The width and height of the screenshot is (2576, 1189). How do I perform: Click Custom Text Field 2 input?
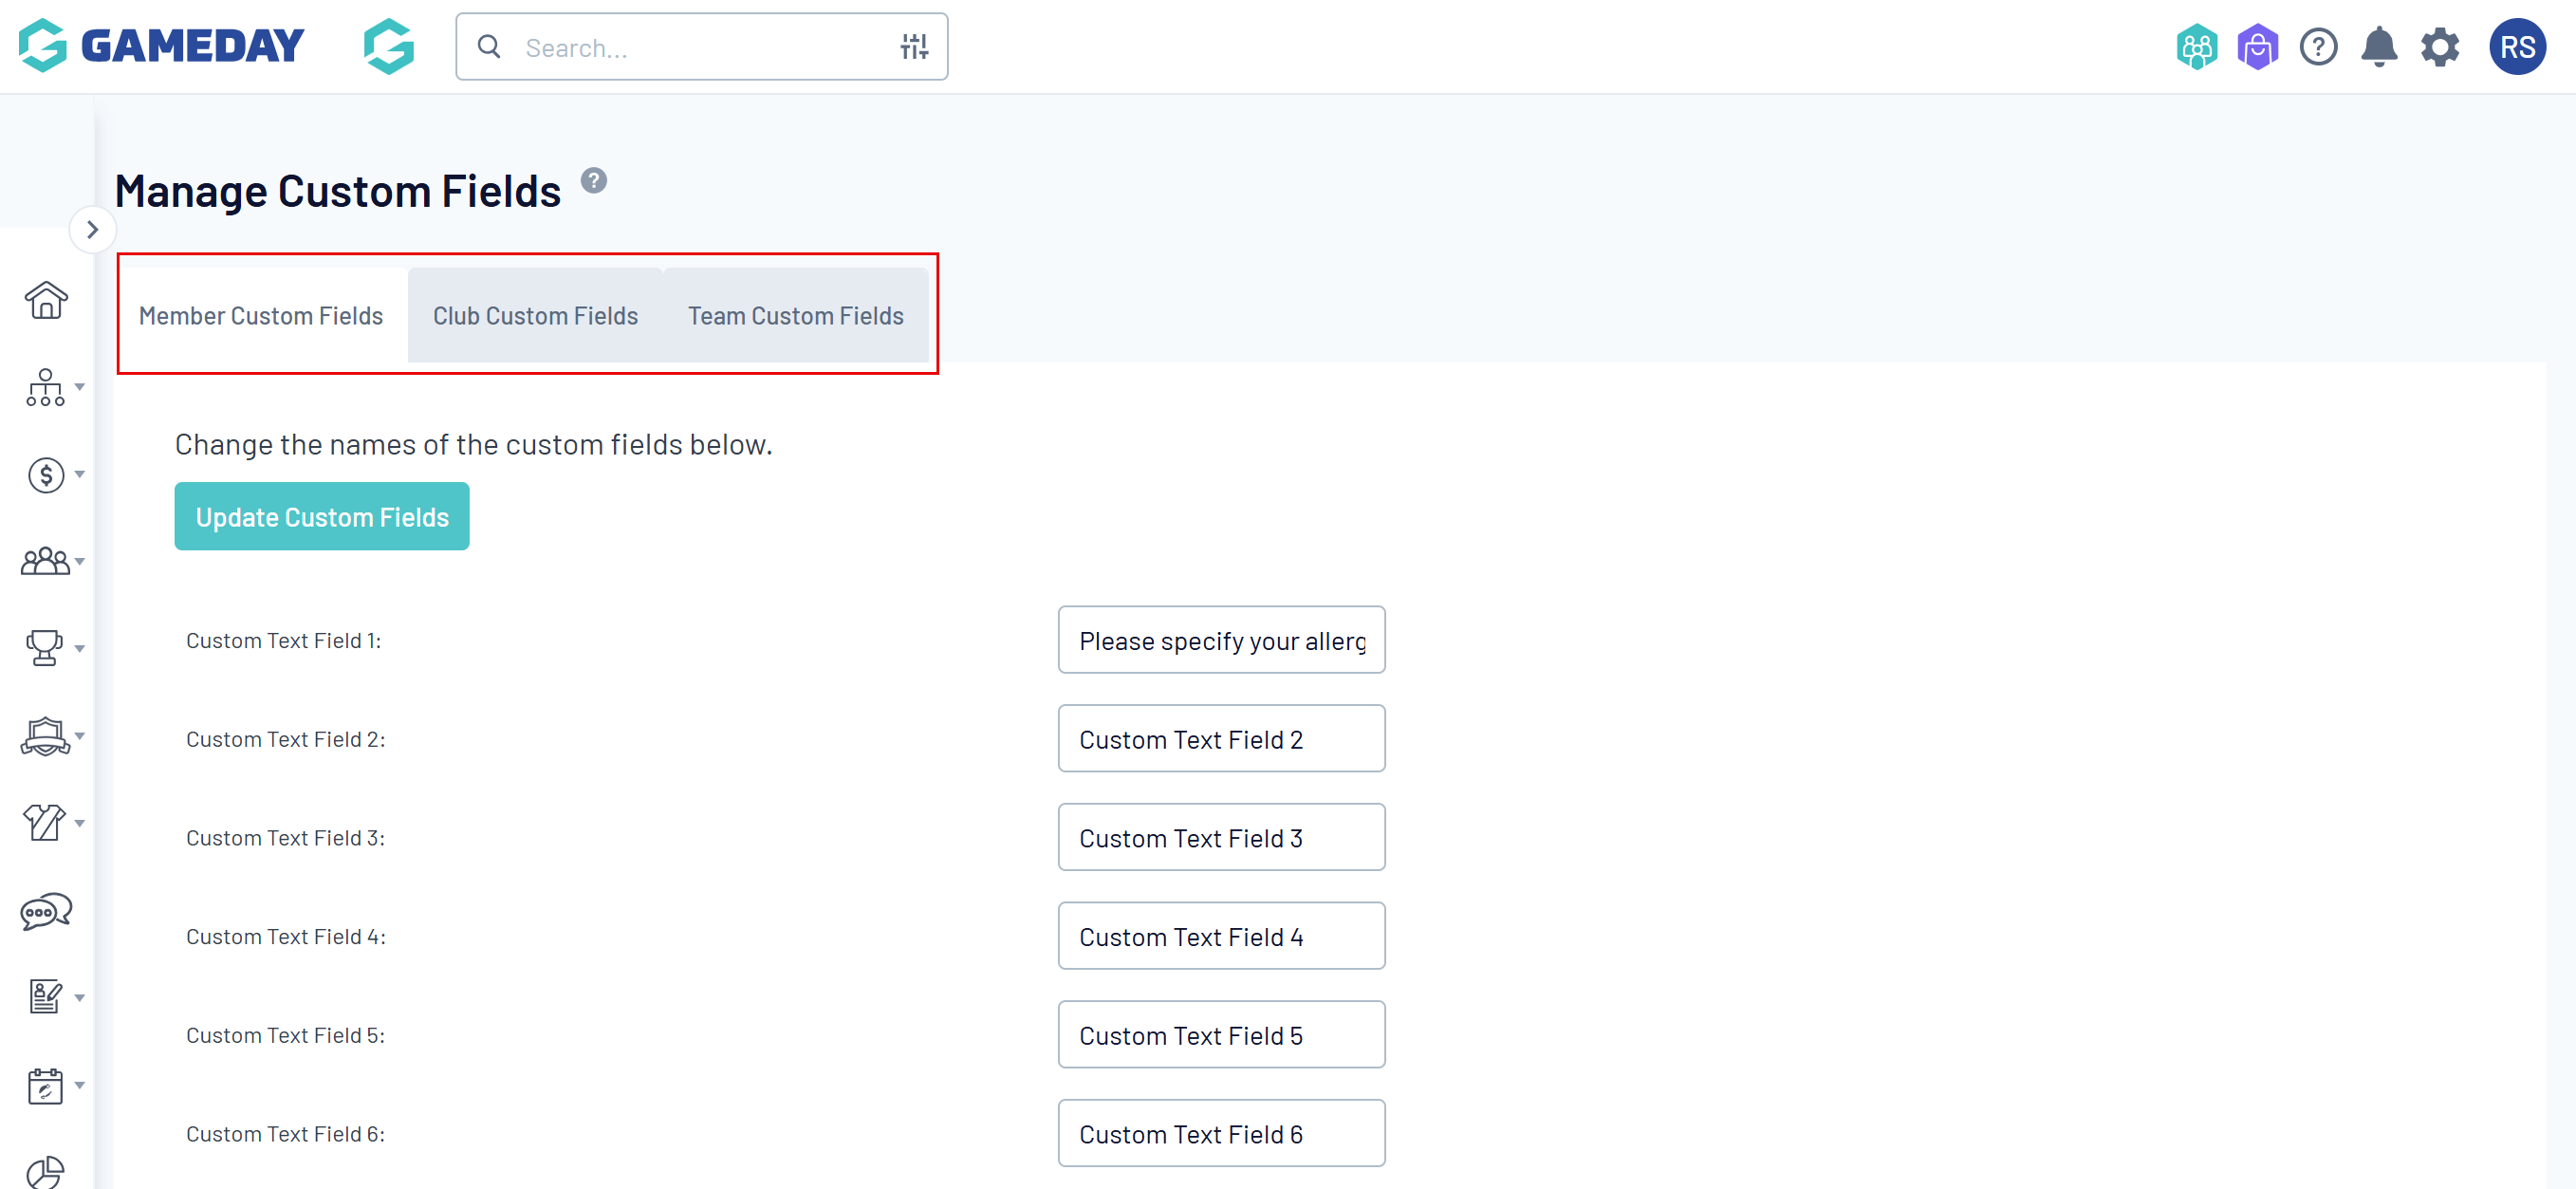pos(1221,739)
